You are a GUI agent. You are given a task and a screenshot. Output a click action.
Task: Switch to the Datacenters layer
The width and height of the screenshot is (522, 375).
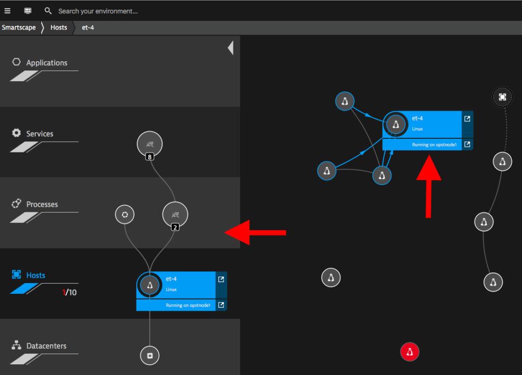[46, 346]
